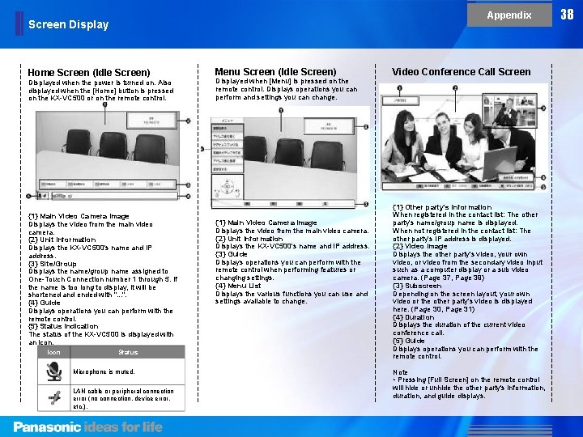Click the remote control direction pad graphic in Menu Screen image
The width and height of the screenshot is (583, 437).
click(228, 188)
